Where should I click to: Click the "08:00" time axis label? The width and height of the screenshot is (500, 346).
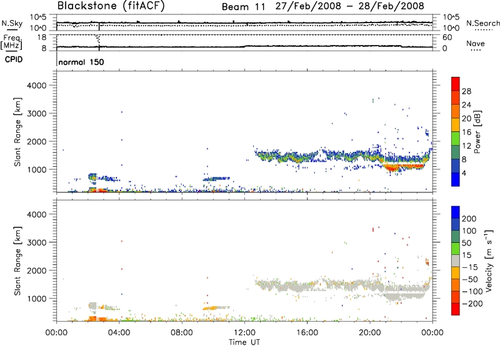point(181,333)
